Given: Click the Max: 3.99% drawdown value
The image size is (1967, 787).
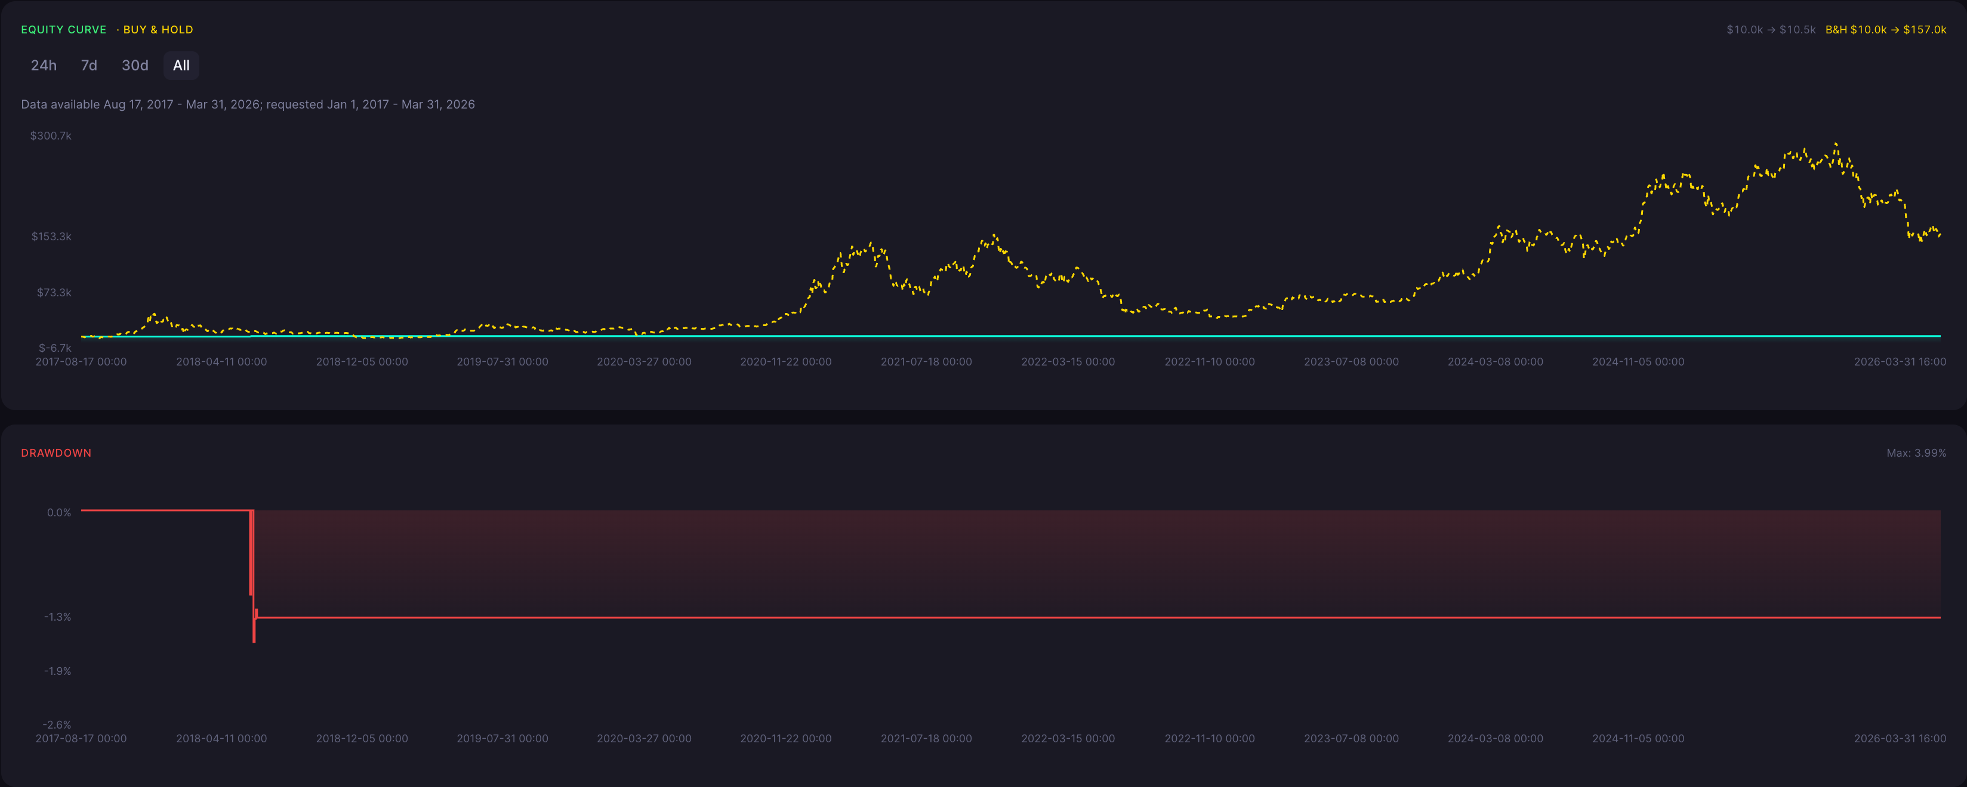Looking at the screenshot, I should [1916, 453].
